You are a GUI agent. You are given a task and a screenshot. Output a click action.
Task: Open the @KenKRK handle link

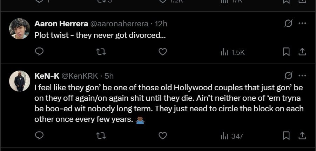[x=79, y=75]
